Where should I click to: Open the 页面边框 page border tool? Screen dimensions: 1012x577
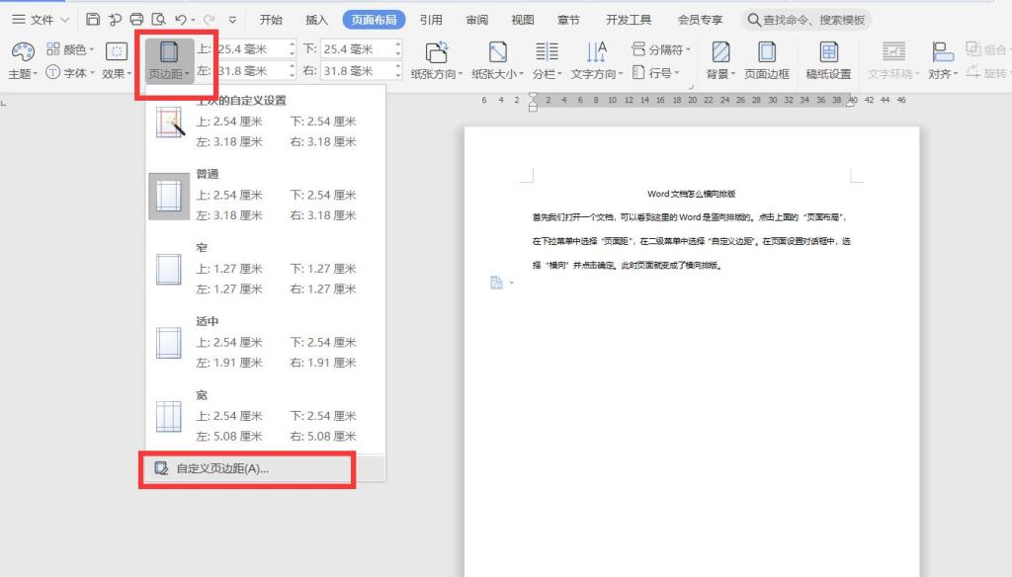click(767, 60)
